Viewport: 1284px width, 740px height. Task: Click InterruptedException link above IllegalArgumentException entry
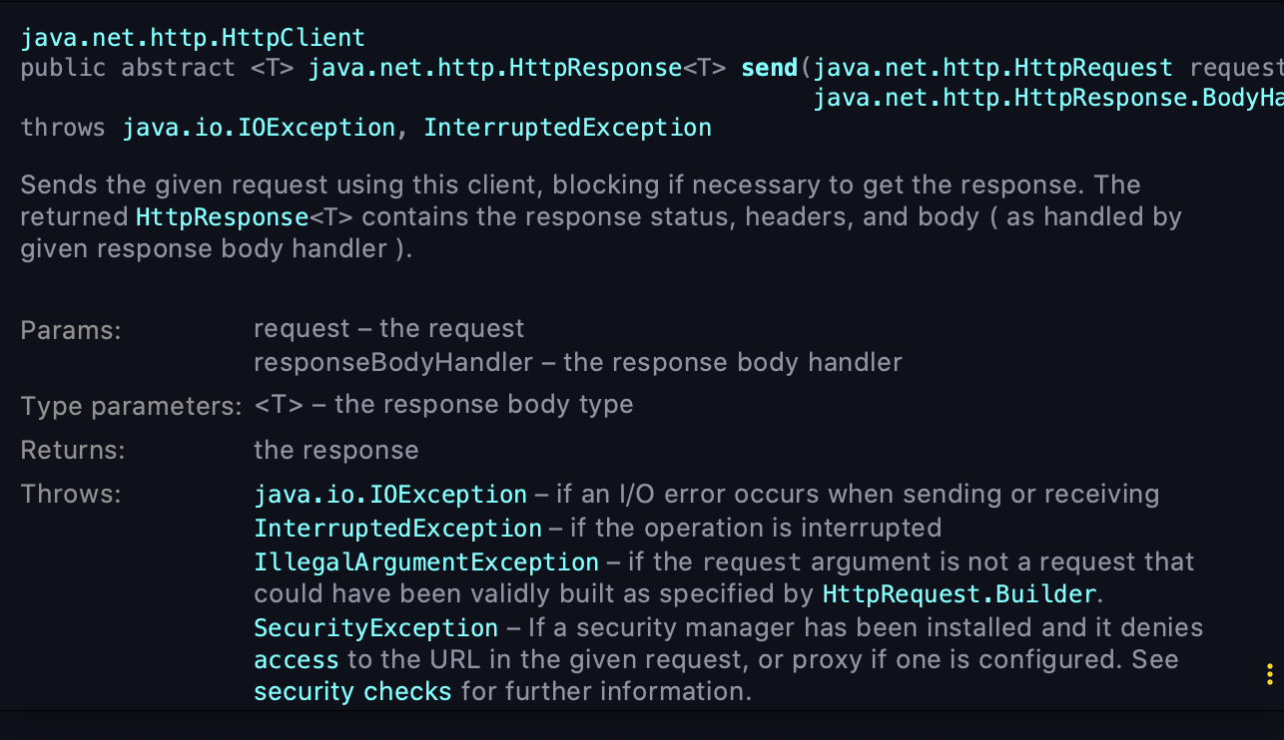[x=397, y=528]
